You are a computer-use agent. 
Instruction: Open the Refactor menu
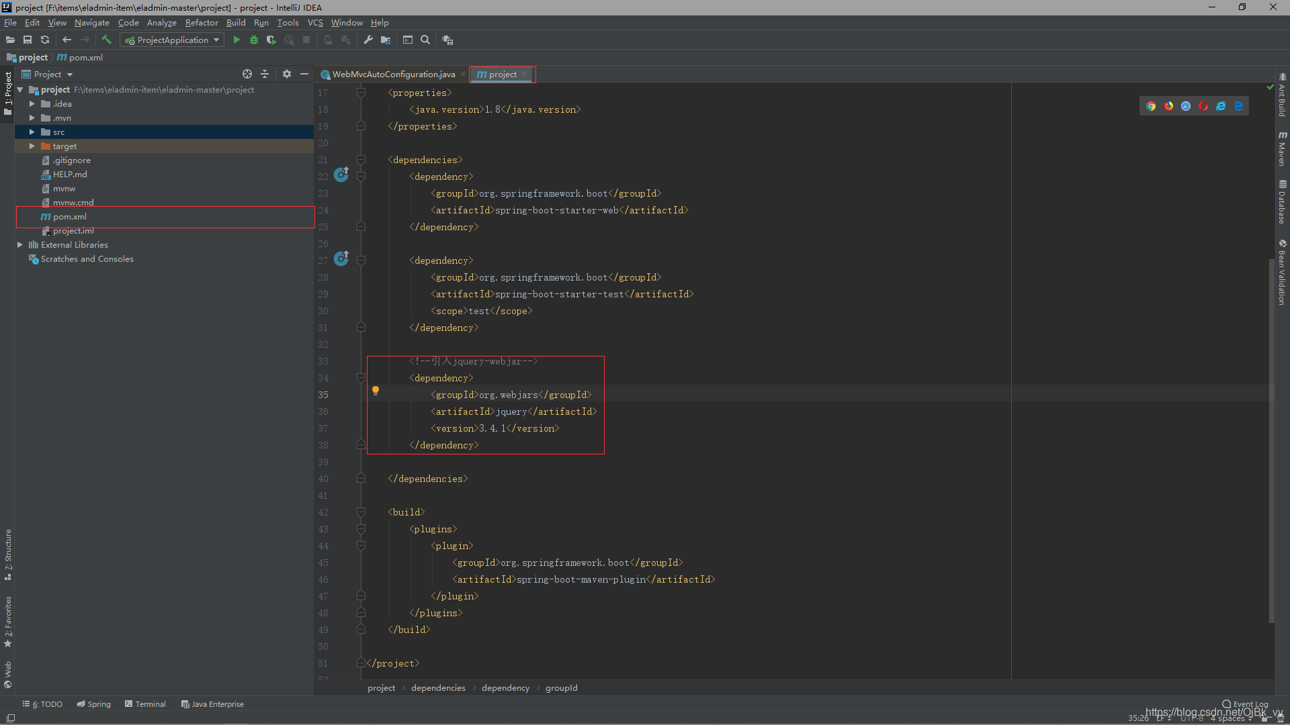(202, 23)
